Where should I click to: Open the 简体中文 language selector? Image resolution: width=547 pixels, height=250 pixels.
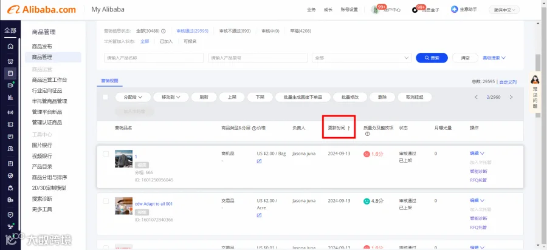[504, 10]
